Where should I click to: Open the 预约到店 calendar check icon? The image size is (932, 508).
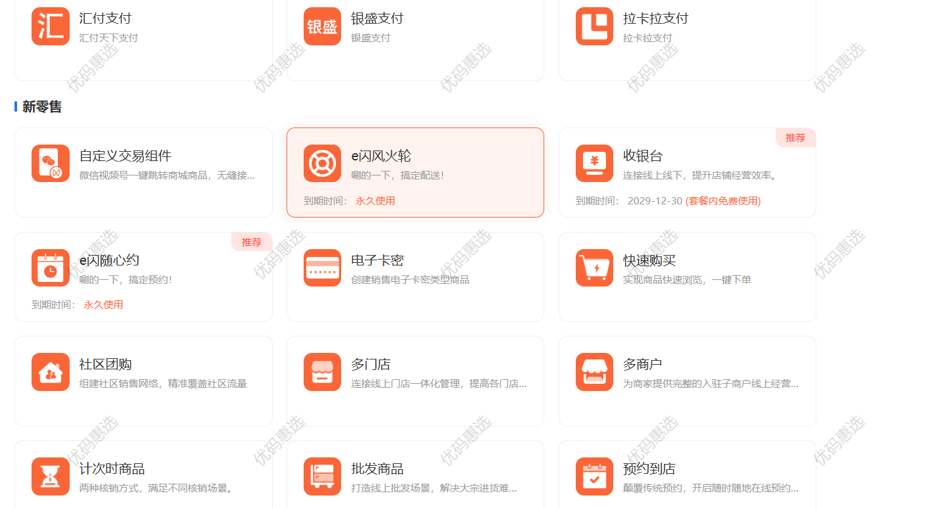click(x=594, y=476)
